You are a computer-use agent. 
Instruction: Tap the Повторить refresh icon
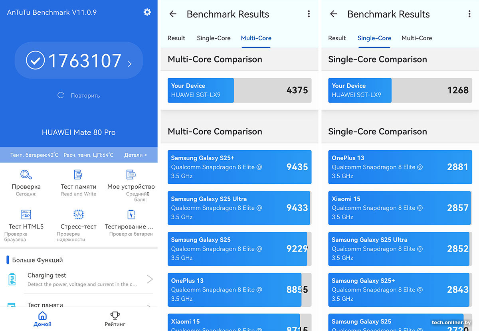61,95
